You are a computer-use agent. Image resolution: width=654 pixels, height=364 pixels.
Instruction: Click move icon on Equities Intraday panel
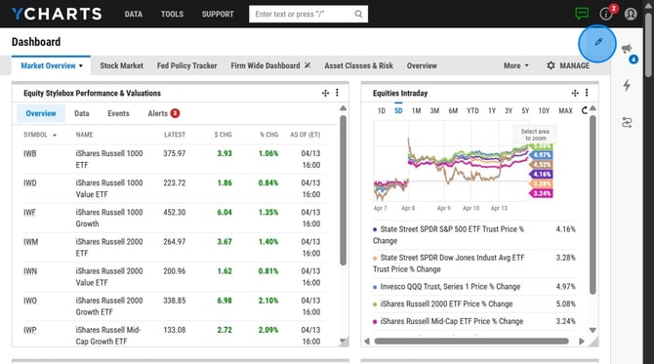(575, 93)
